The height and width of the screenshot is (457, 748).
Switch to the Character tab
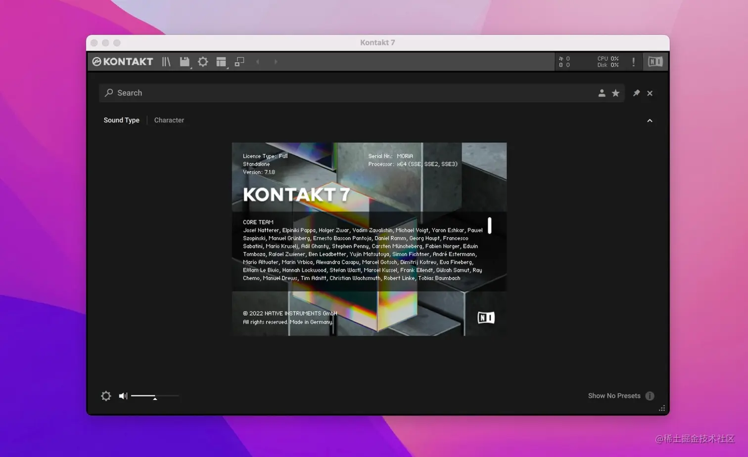(169, 120)
